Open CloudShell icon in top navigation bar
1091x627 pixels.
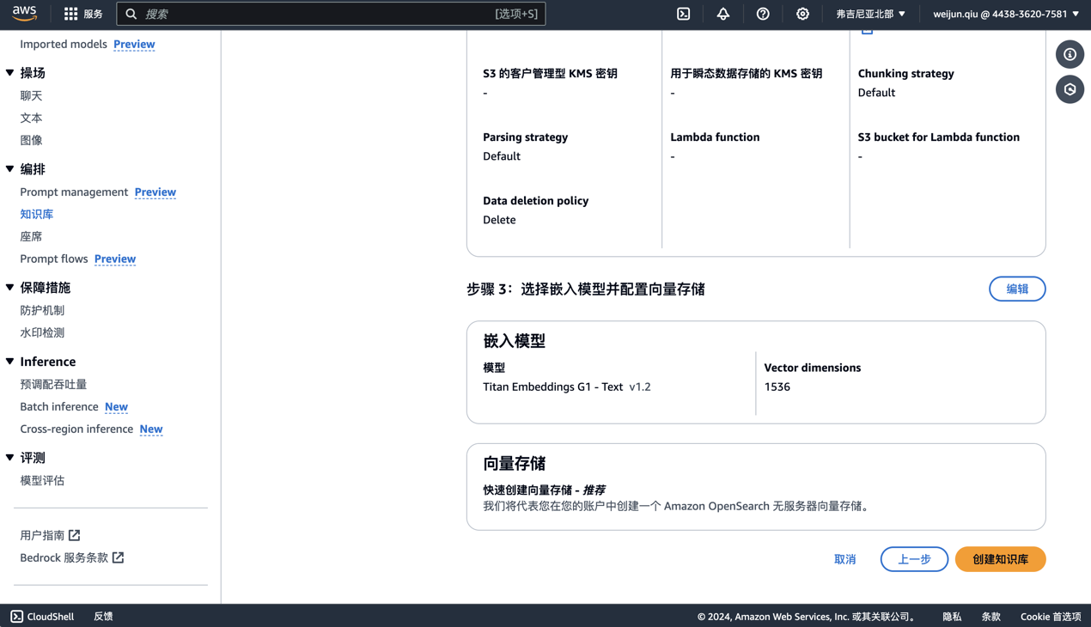(684, 14)
